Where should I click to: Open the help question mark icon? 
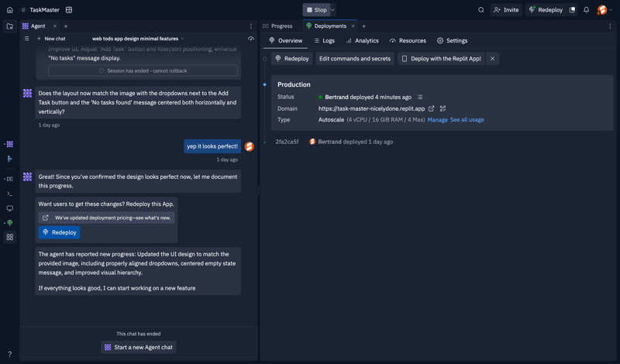(10, 354)
